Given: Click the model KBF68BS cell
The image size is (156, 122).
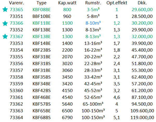Looking at the screenshot, I should [41, 118].
